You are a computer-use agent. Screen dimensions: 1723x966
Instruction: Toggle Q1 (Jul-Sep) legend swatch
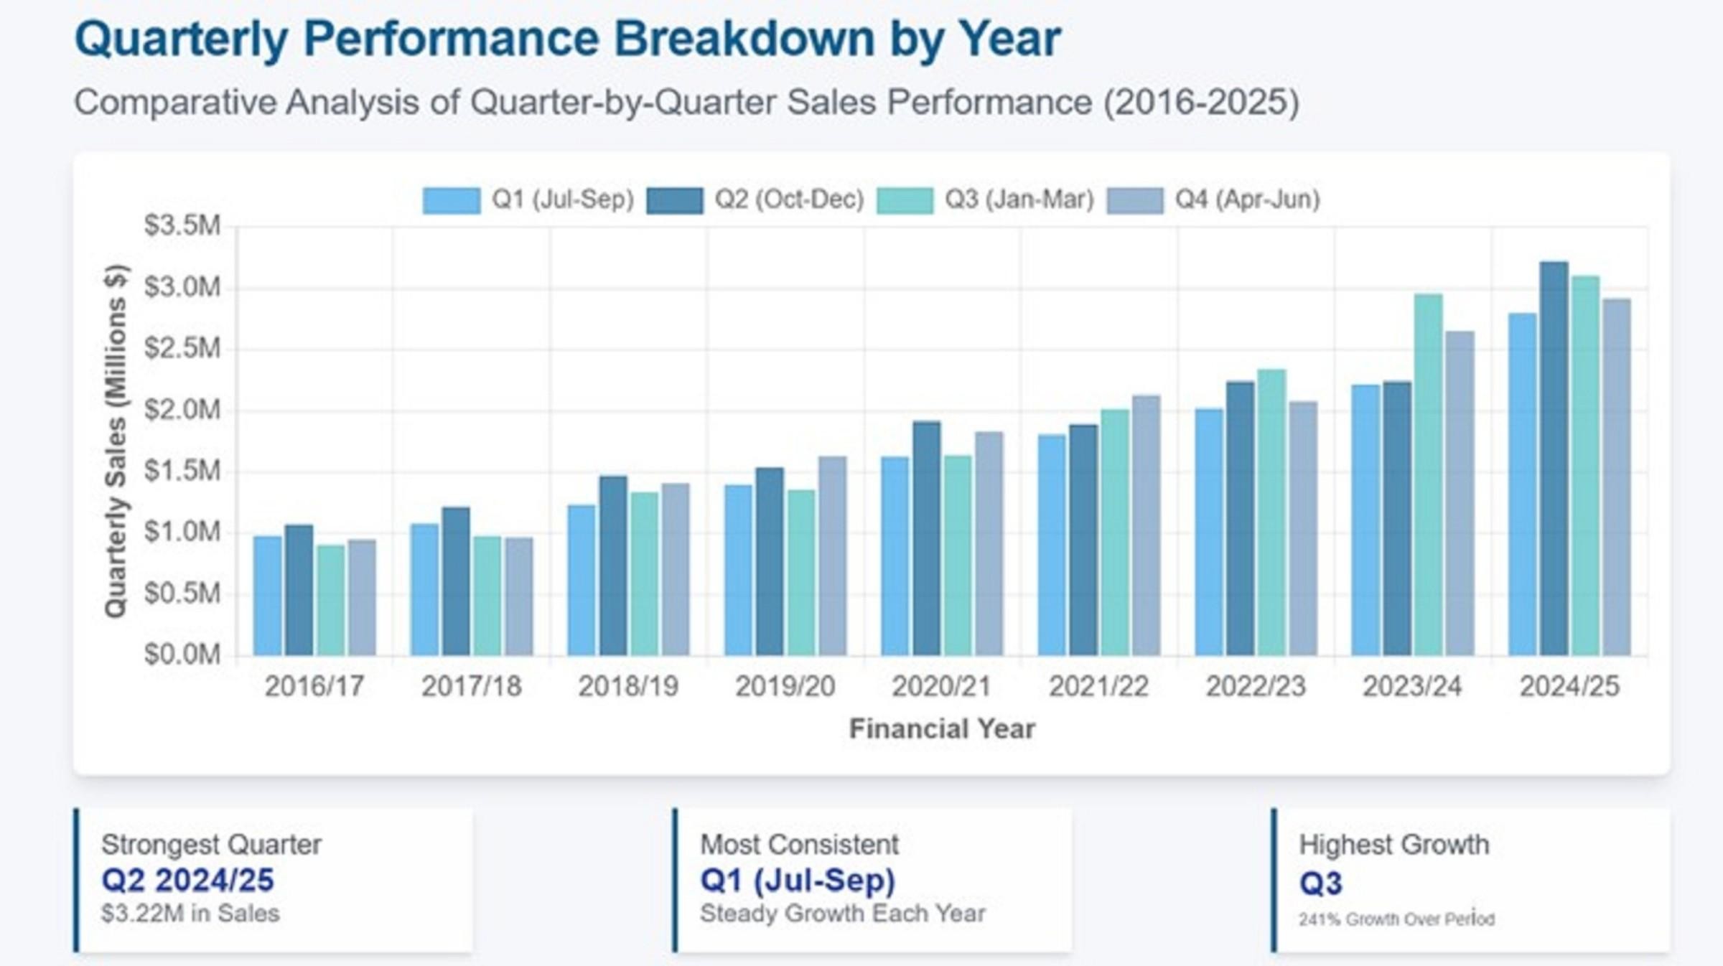tap(451, 200)
